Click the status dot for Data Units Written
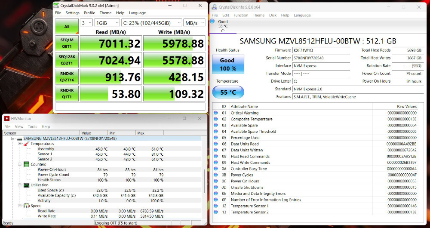 [216, 150]
